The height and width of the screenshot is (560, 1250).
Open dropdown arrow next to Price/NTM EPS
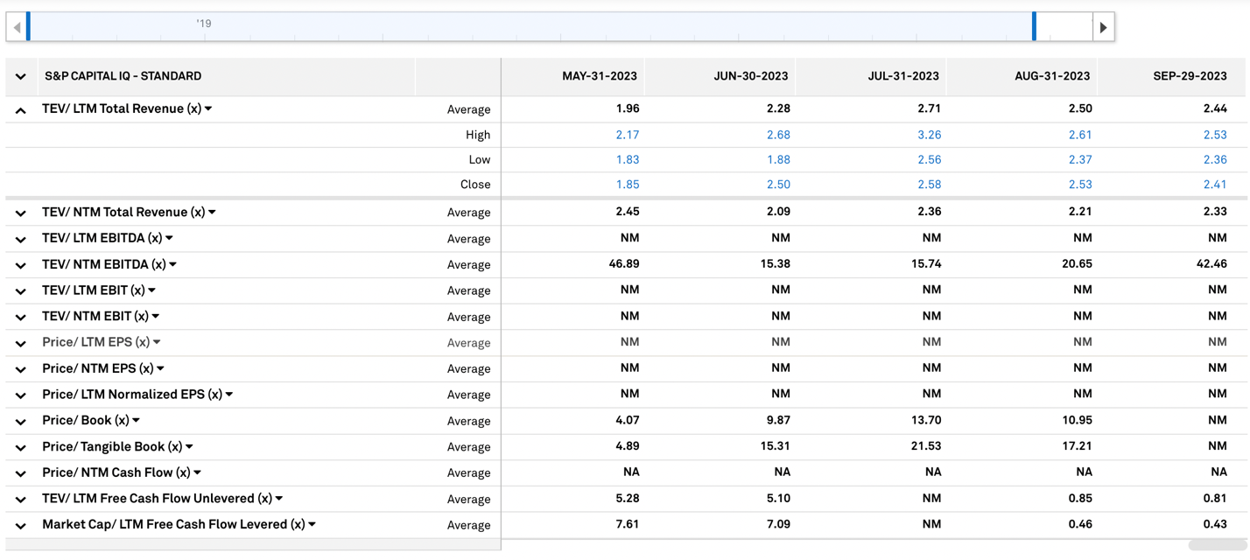click(x=161, y=368)
